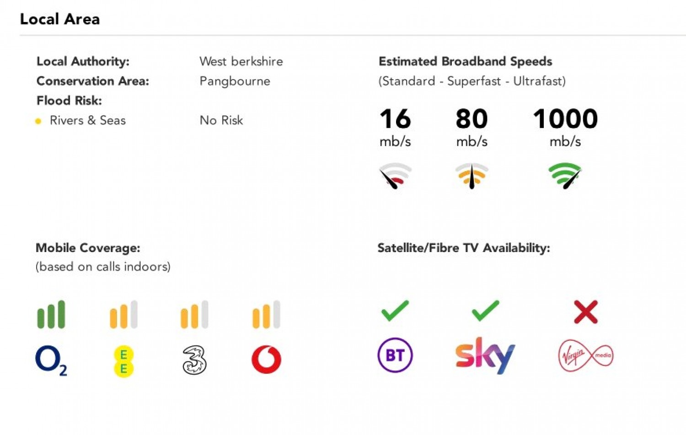Click the red cross above Virgin Media
Image resolution: width=686 pixels, height=435 pixels.
pyautogui.click(x=586, y=312)
